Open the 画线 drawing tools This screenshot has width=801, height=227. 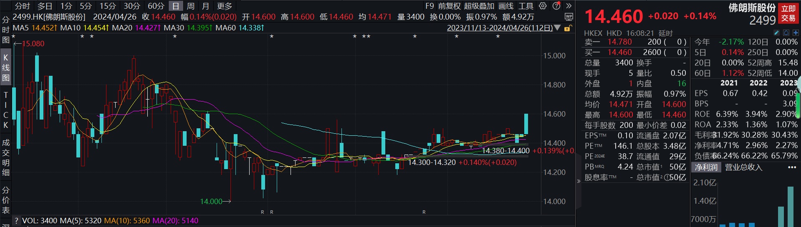(506, 6)
